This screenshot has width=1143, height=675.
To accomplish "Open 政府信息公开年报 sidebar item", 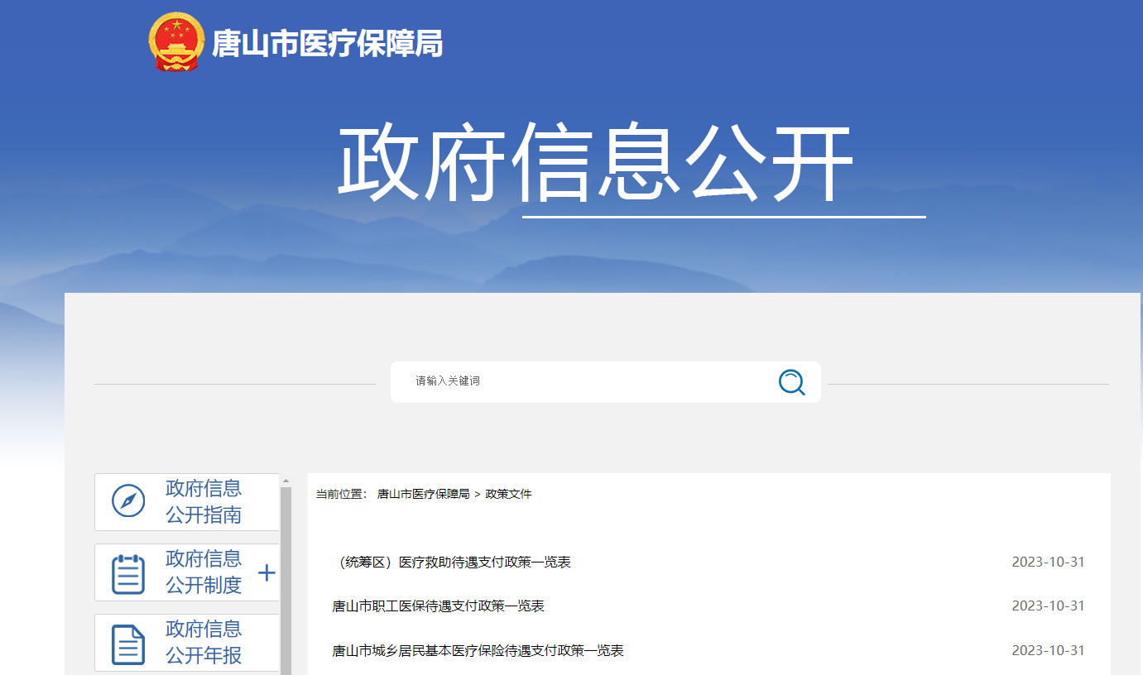I will [x=204, y=642].
